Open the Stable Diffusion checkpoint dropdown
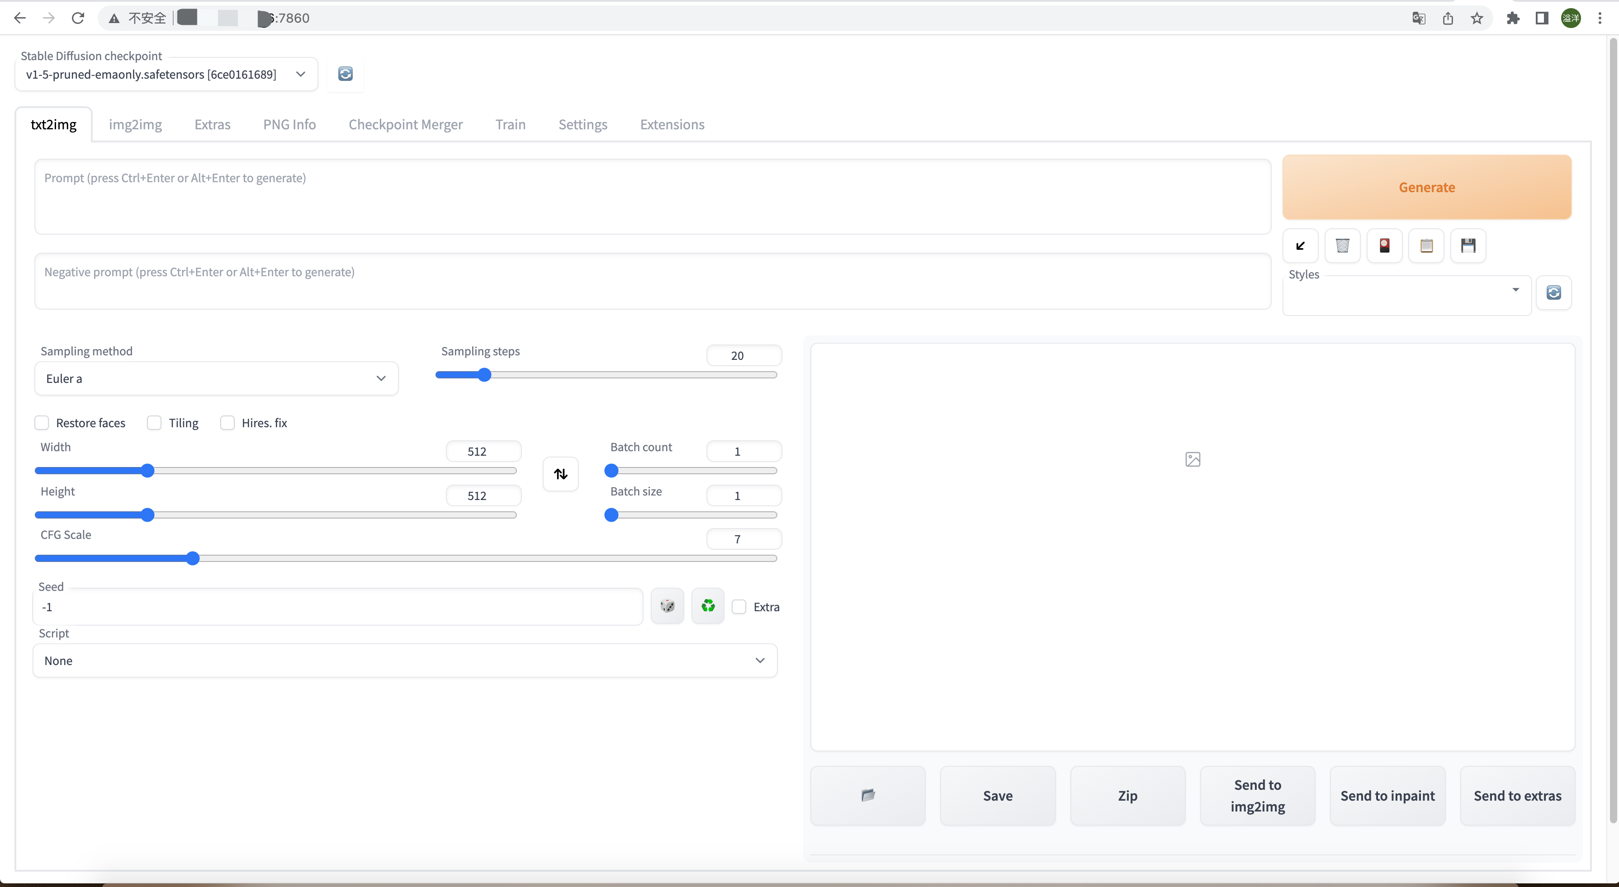1619x887 pixels. [166, 74]
